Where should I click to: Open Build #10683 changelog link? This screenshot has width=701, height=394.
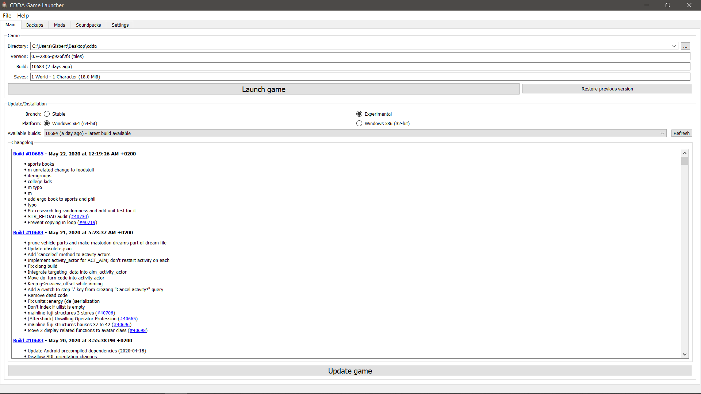pyautogui.click(x=28, y=341)
